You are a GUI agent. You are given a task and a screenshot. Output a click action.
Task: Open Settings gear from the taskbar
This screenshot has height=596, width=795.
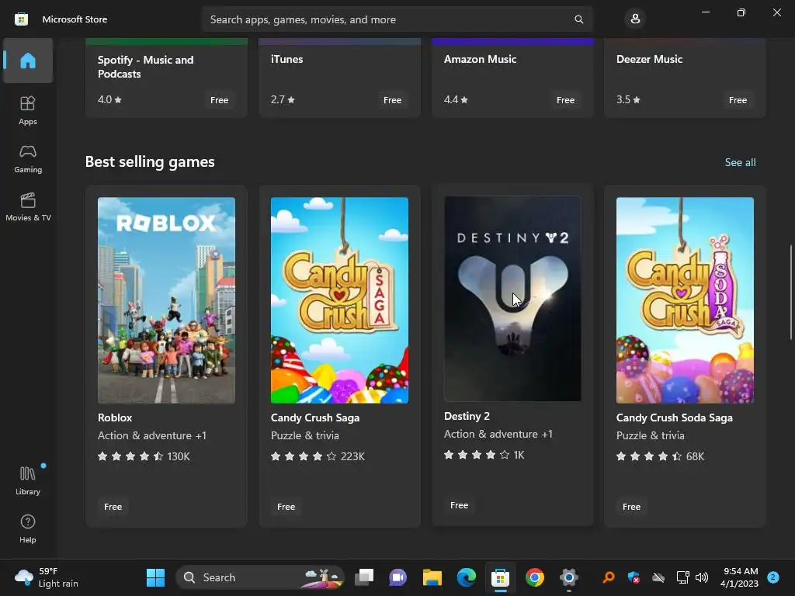pos(568,577)
